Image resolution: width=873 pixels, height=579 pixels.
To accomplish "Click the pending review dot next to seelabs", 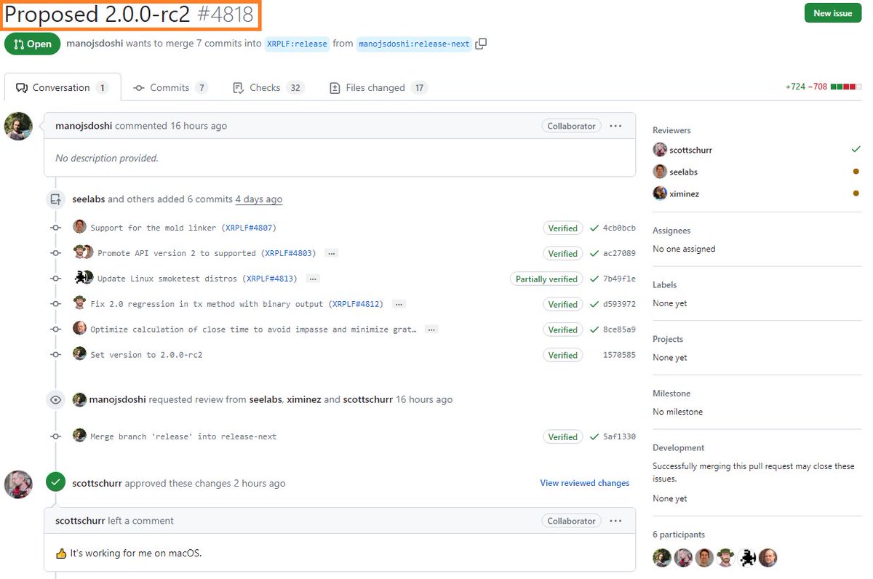I will point(856,172).
